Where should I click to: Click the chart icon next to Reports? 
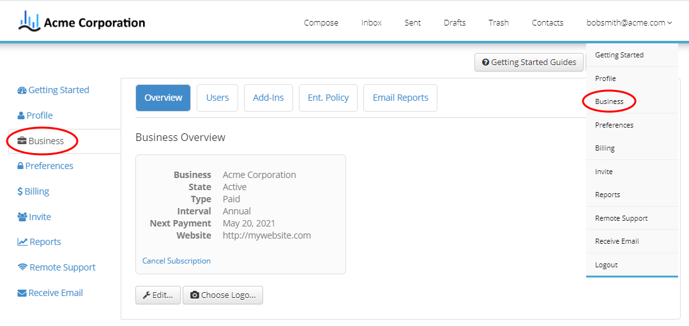tap(22, 242)
